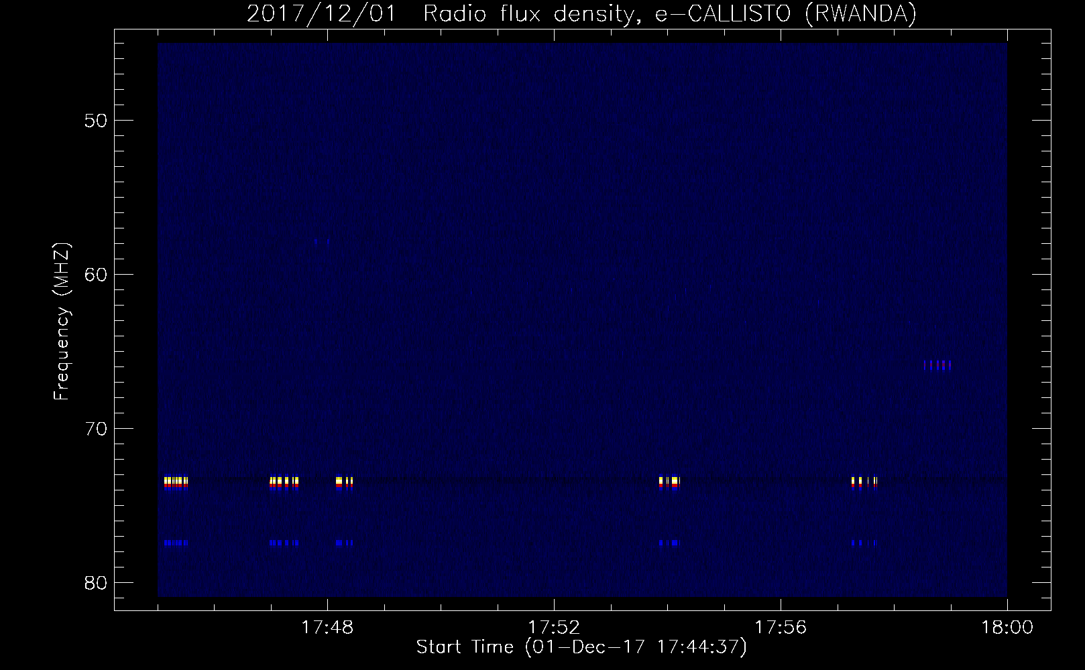Click the 17:48 time tick label

tap(327, 628)
